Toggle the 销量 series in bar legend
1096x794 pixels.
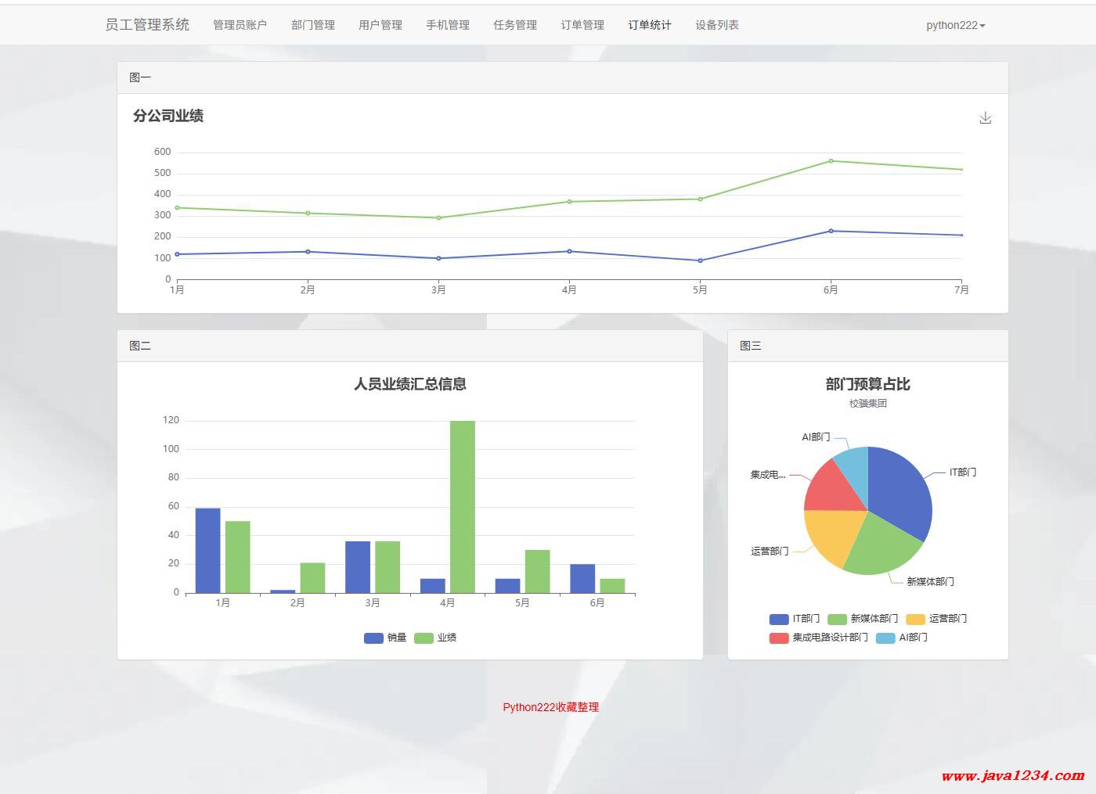(385, 638)
